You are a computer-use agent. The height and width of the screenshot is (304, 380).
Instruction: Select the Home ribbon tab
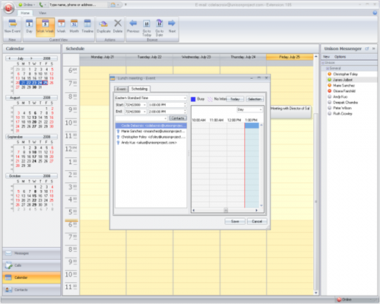(x=25, y=13)
